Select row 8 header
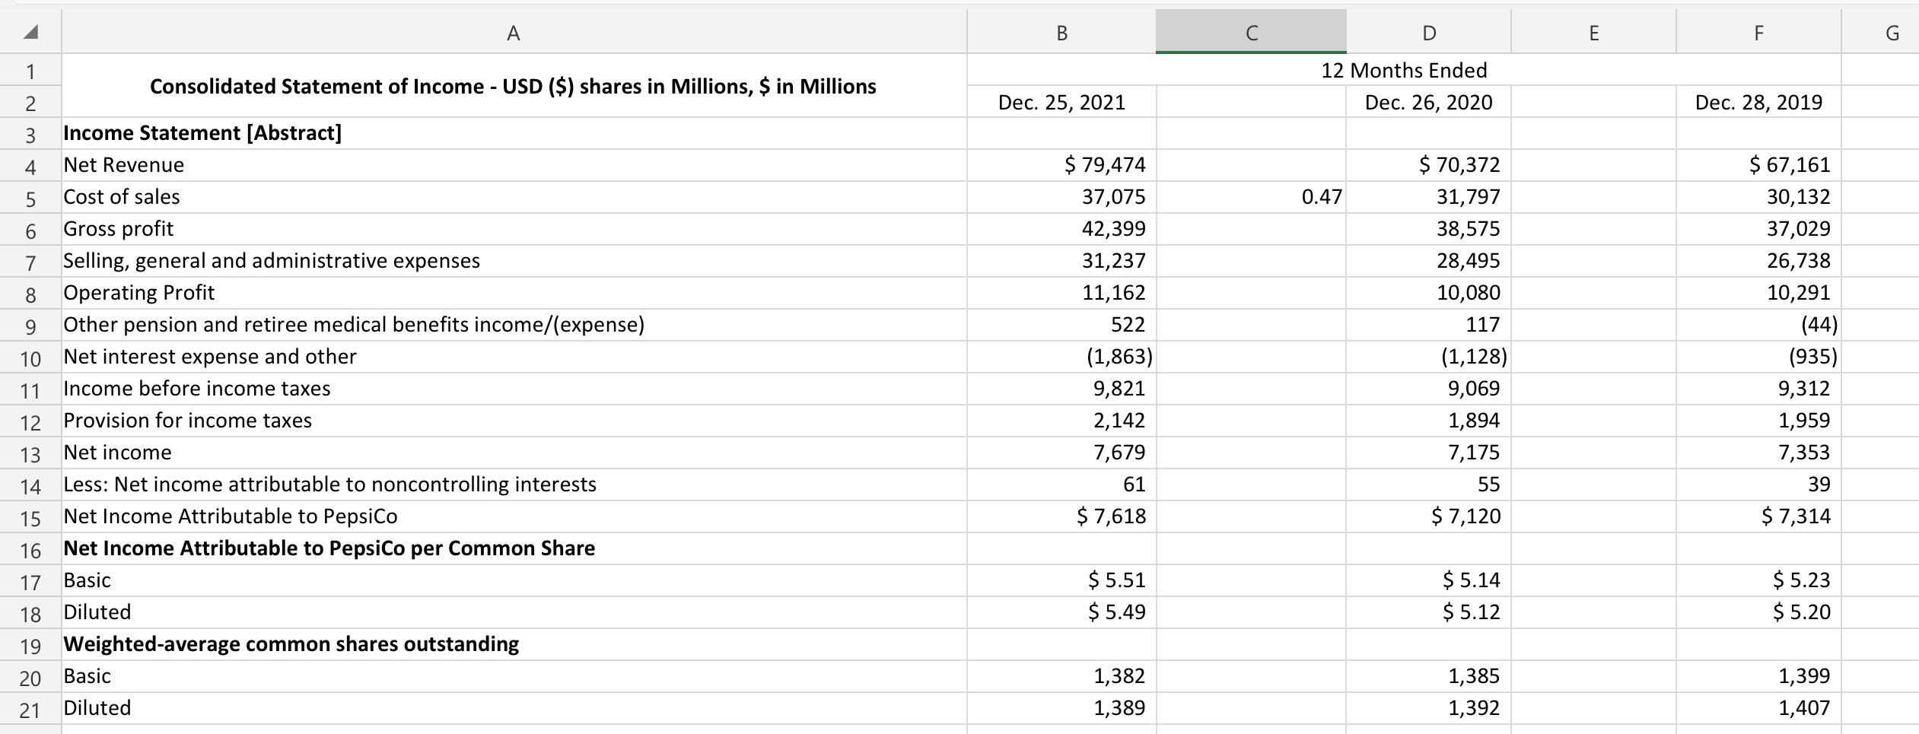Screen dimensions: 1919x734 tap(30, 294)
